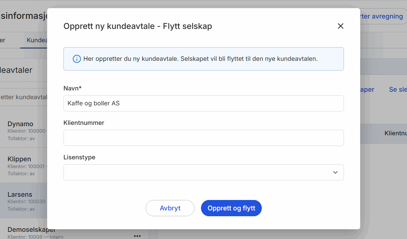Close the Opprett ny kundeavtale dialog
This screenshot has height=239, width=407.
pos(340,26)
